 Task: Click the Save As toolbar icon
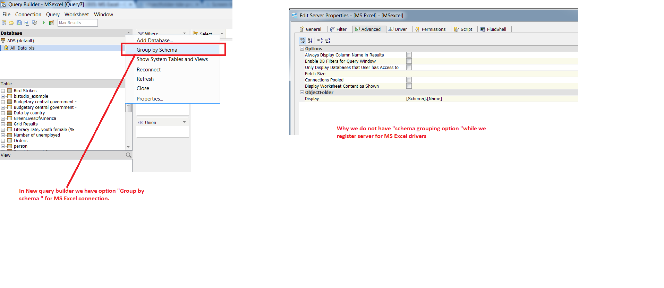[x=27, y=23]
